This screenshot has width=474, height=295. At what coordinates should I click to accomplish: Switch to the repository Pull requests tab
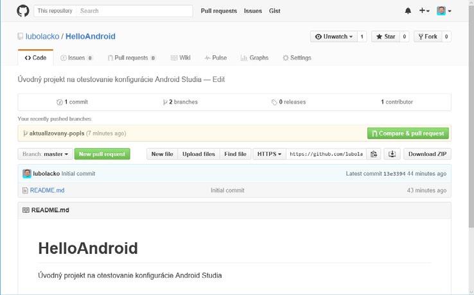point(132,58)
